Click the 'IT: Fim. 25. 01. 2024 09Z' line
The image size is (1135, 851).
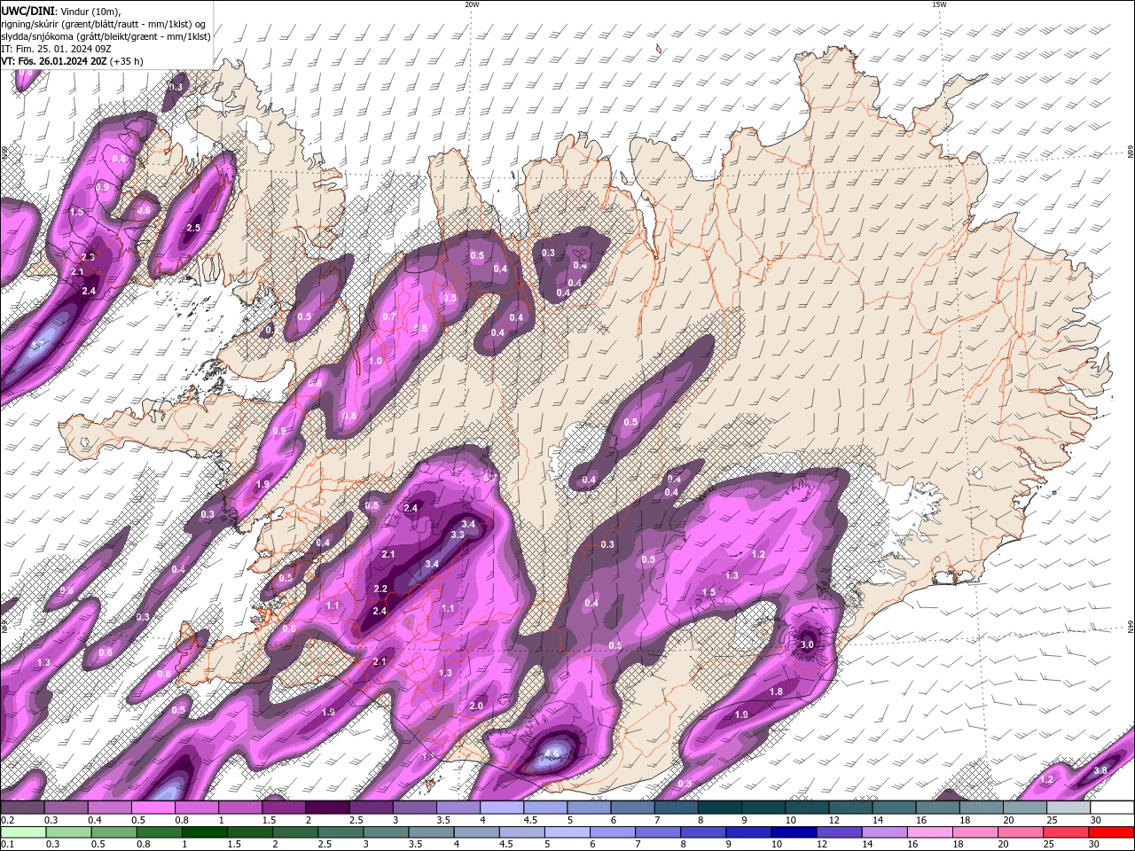point(57,49)
